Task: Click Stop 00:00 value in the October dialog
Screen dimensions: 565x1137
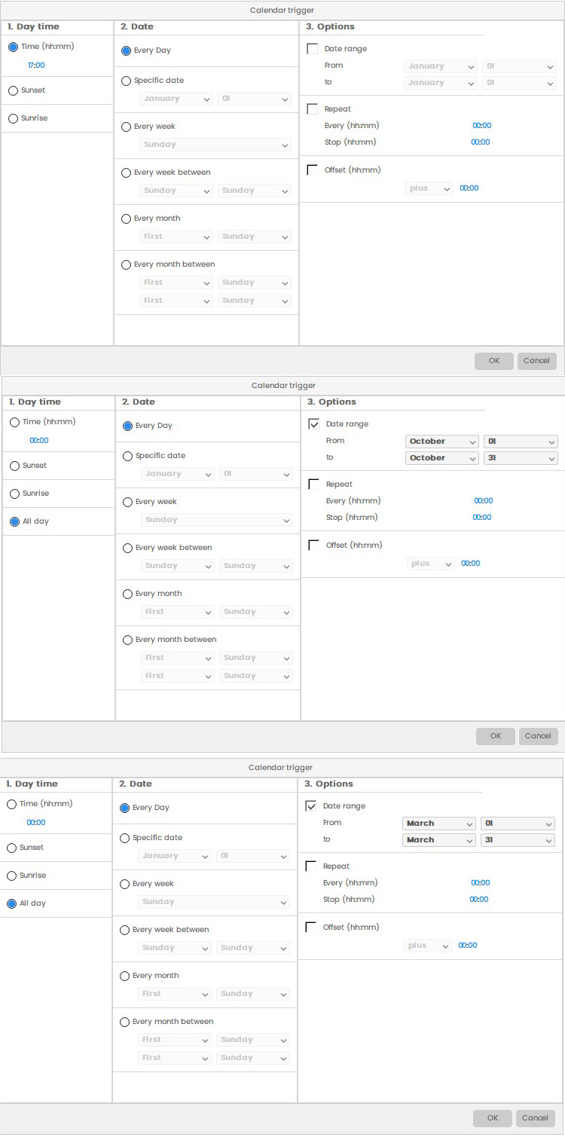Action: [482, 518]
